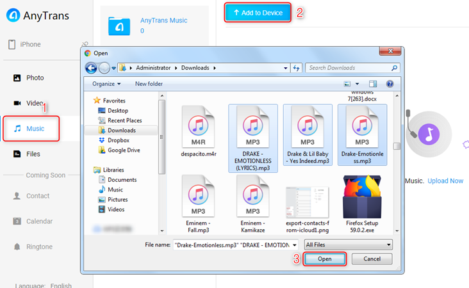The width and height of the screenshot is (469, 288).
Task: Select Documents library in tree
Action: click(x=117, y=180)
